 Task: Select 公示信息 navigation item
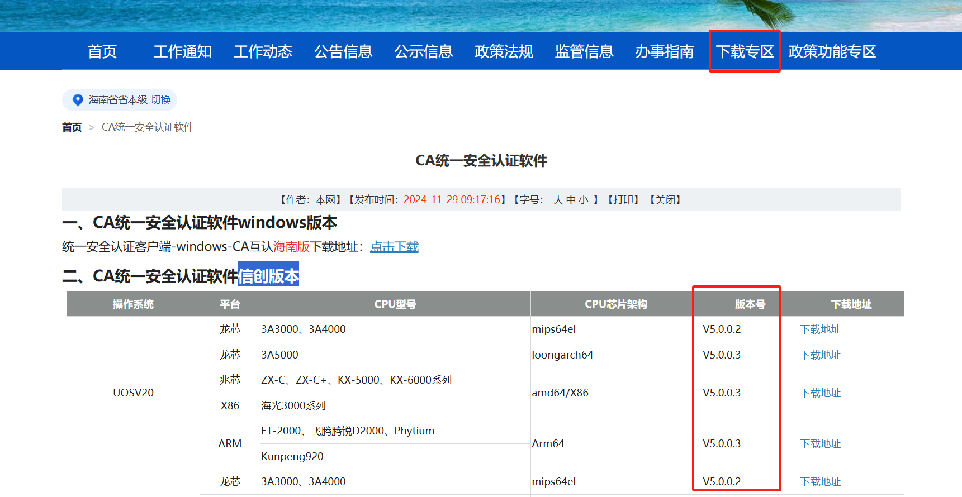424,51
